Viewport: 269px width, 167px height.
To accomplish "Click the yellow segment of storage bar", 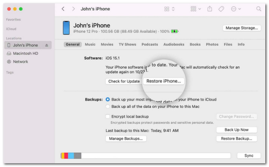I will (63, 156).
